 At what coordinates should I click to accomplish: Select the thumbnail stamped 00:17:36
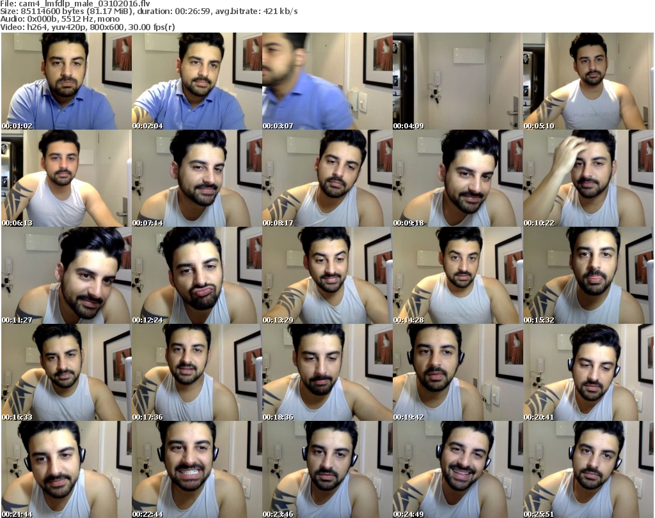[197, 372]
